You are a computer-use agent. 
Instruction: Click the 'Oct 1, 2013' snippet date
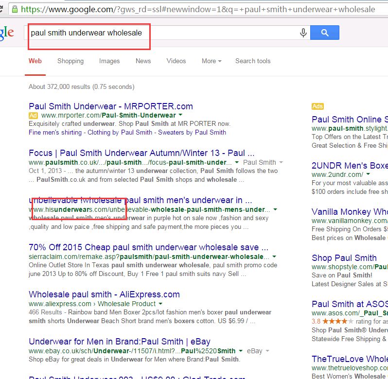click(x=45, y=171)
